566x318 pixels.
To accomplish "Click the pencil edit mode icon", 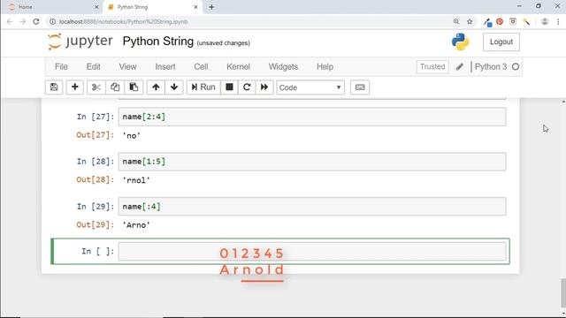I will click(x=460, y=67).
